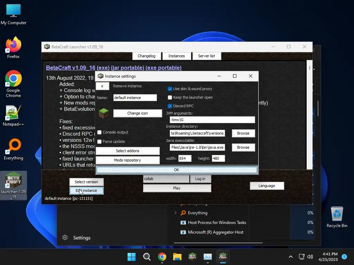Click Everything process icon in Task Manager

pos(183,213)
